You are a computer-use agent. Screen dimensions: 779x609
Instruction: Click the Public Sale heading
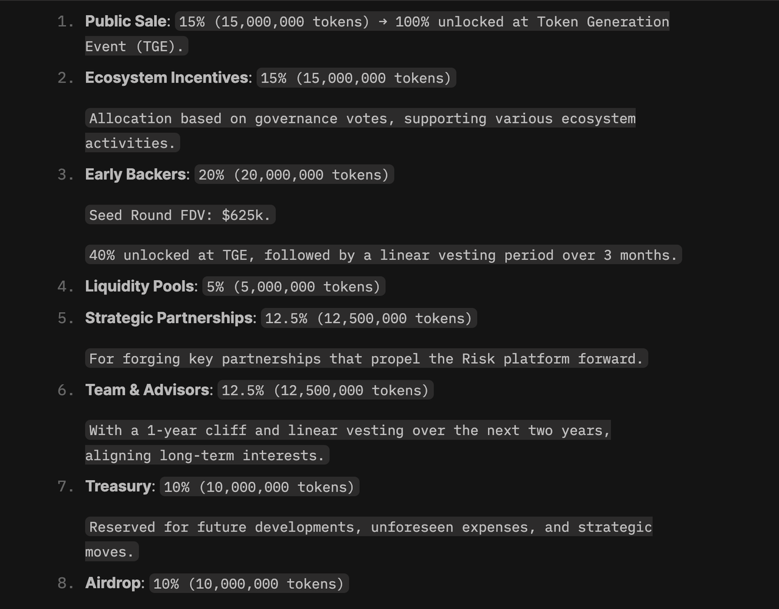126,21
